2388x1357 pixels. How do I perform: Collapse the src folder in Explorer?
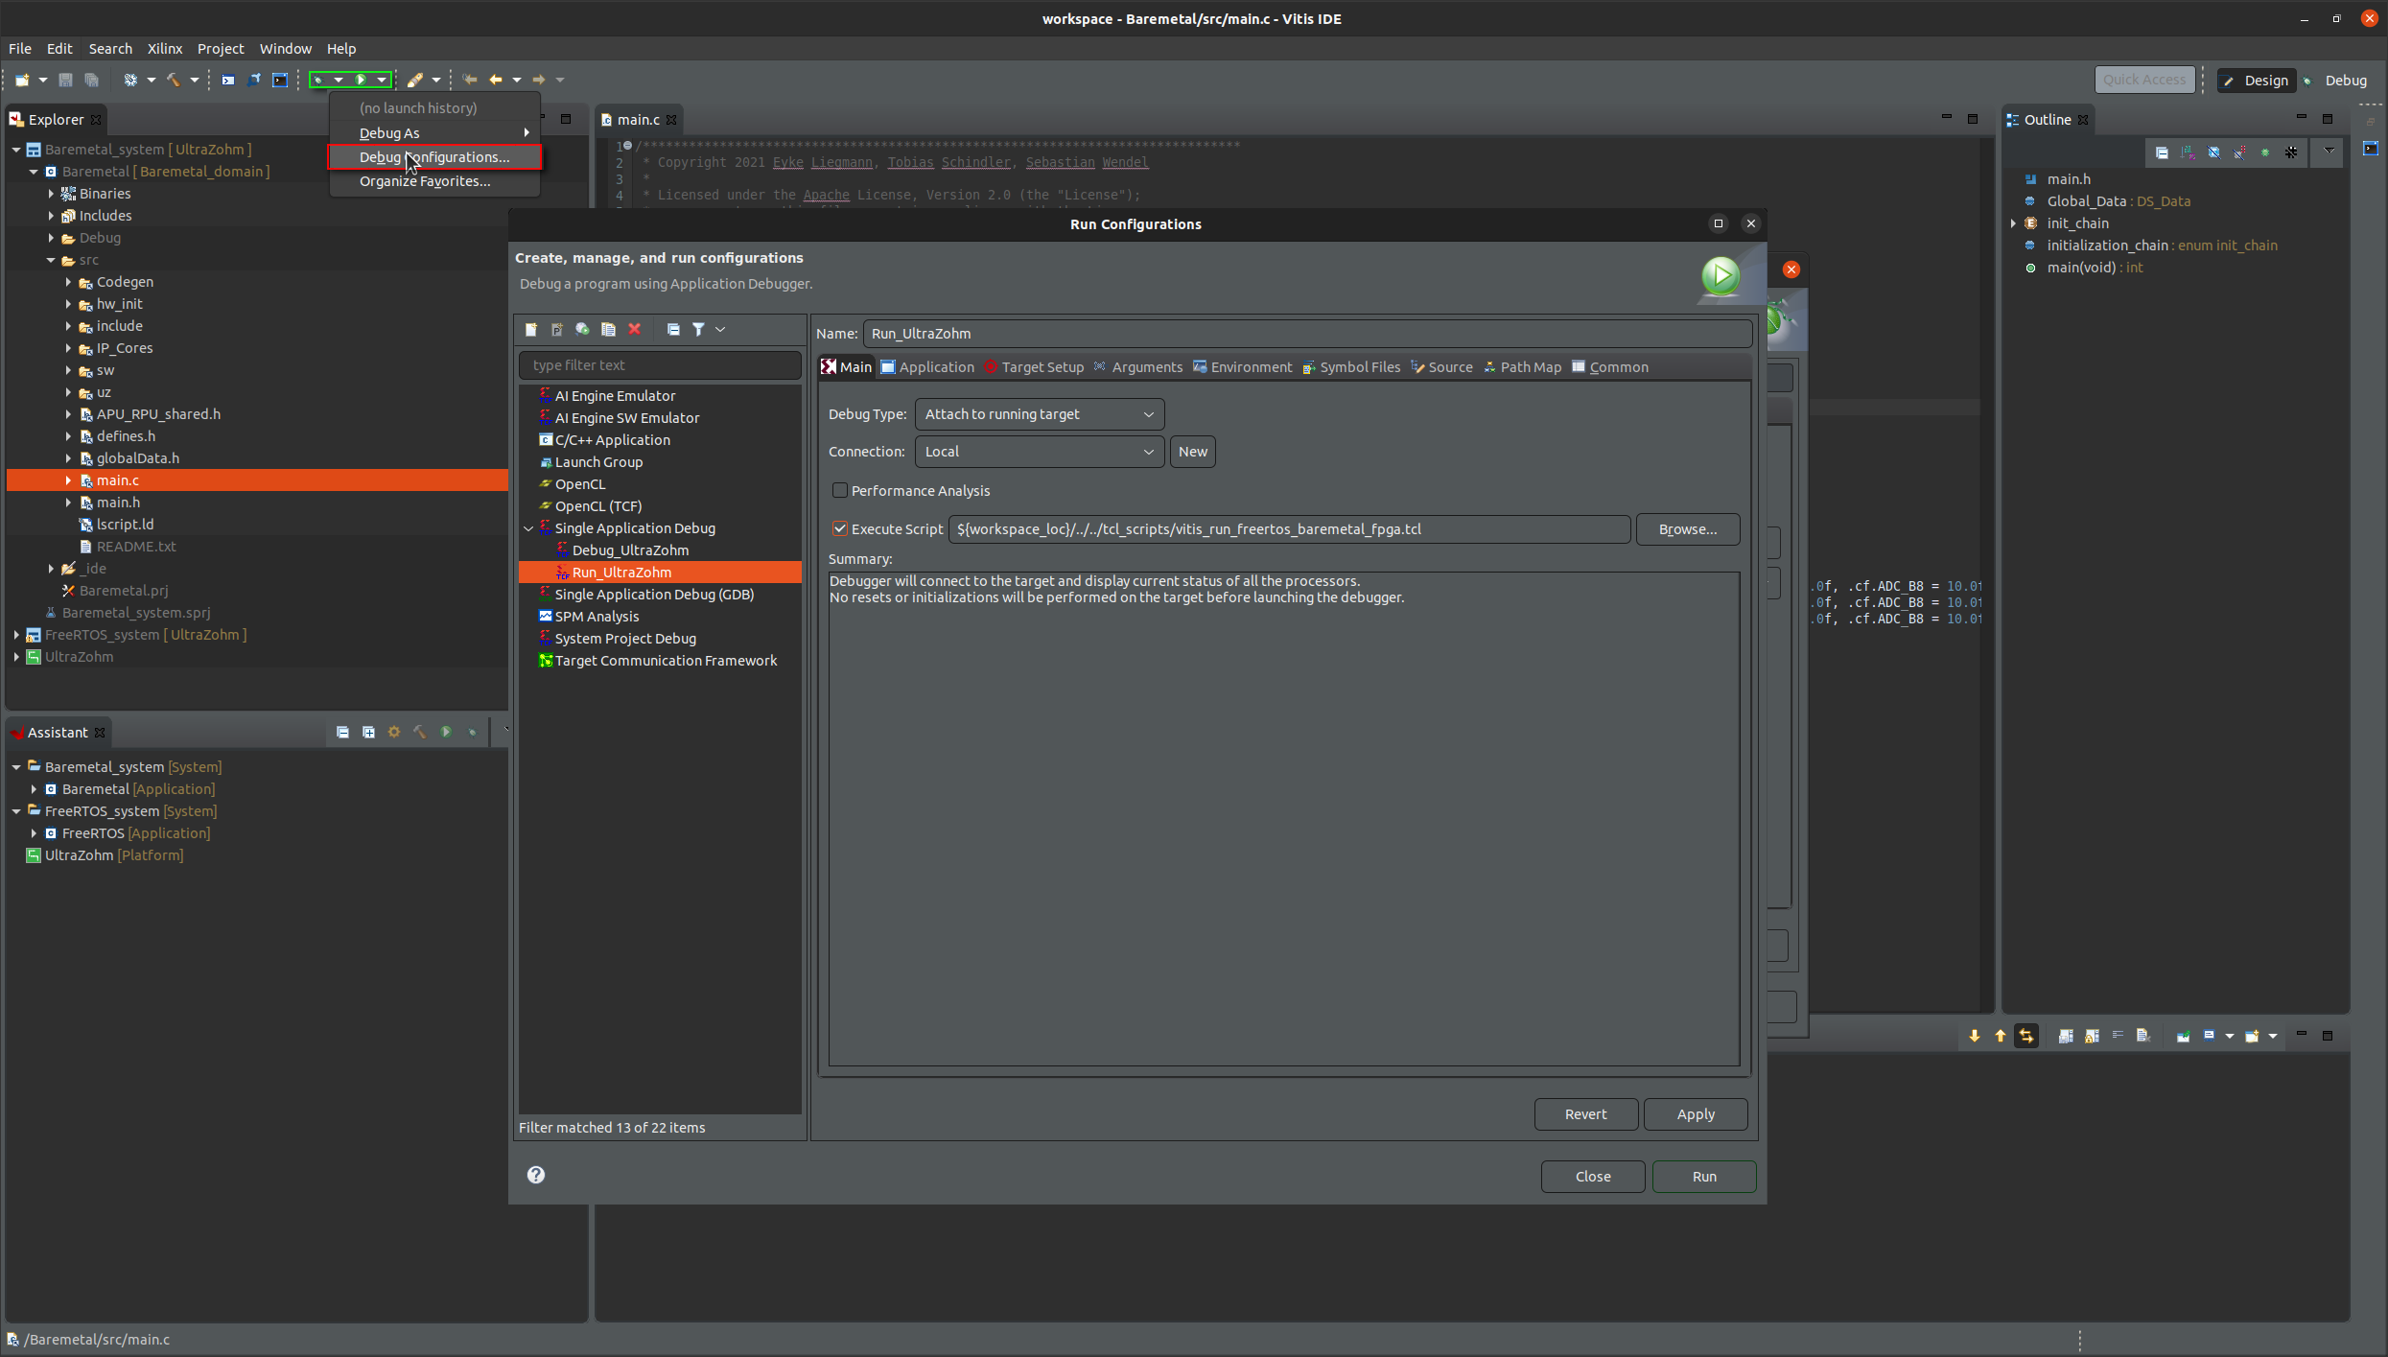point(52,260)
